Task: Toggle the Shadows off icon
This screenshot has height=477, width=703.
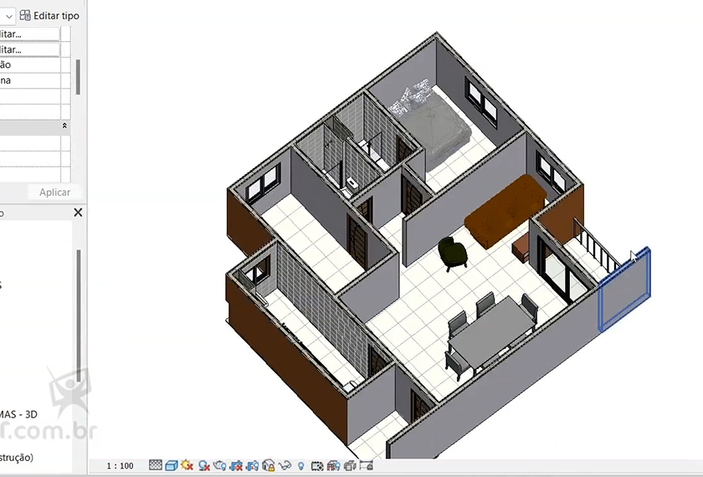Action: click(203, 465)
